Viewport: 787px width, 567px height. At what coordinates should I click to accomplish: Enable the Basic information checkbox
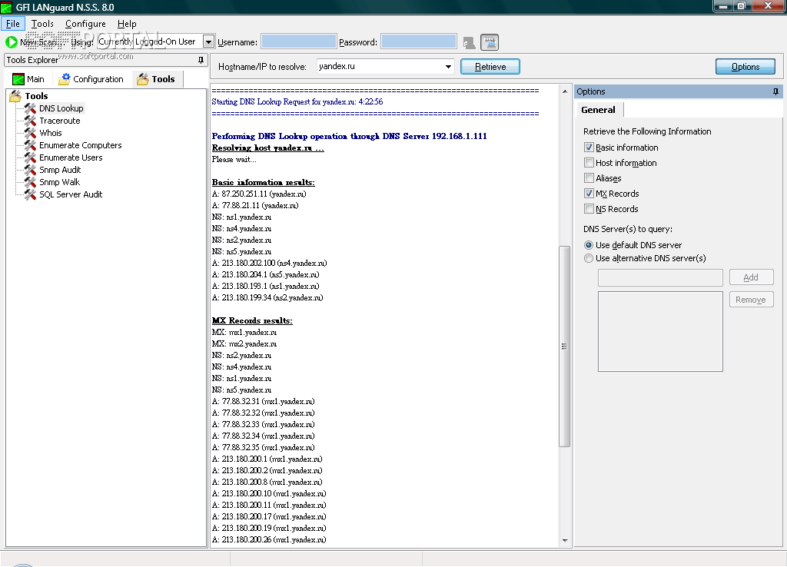589,148
